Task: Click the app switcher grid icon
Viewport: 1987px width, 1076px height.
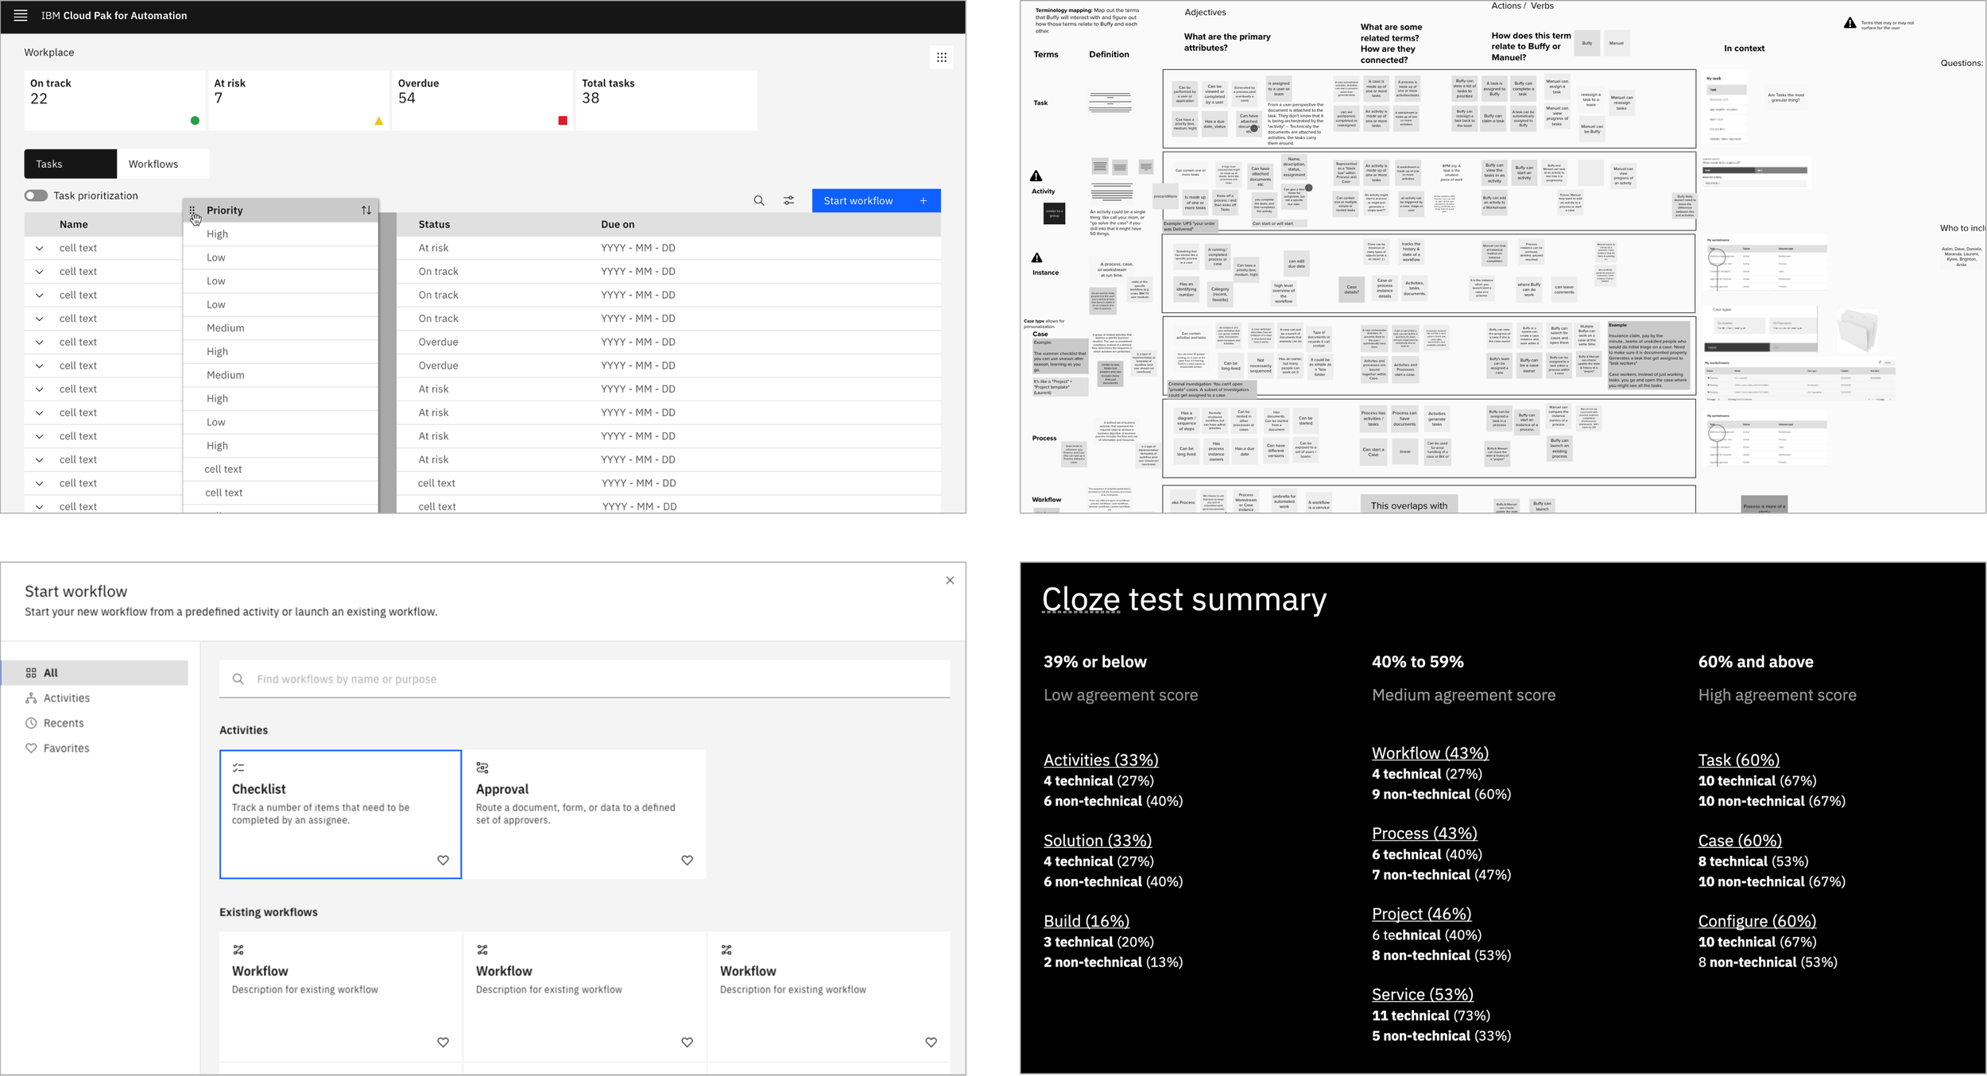Action: coord(941,57)
